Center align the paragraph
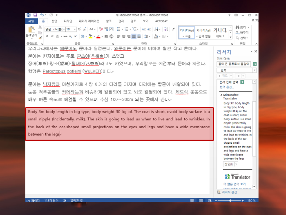 tap(124, 36)
